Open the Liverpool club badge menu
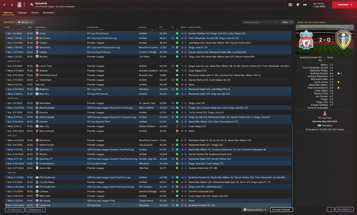 point(19,5)
